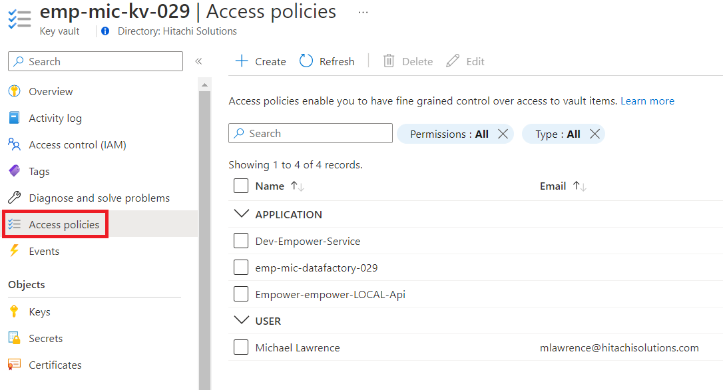Select the Dev-Empower-Service checkbox
The width and height of the screenshot is (723, 390).
(241, 241)
